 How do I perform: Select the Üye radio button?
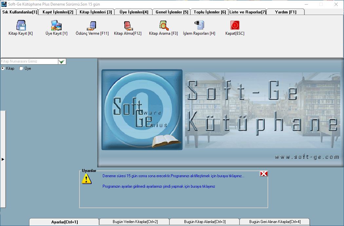tap(21, 68)
